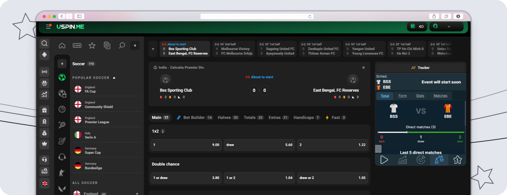Image resolution: width=507 pixels, height=195 pixels.
Task: Open live broadcast icon in the left rail
Action: coord(45,72)
